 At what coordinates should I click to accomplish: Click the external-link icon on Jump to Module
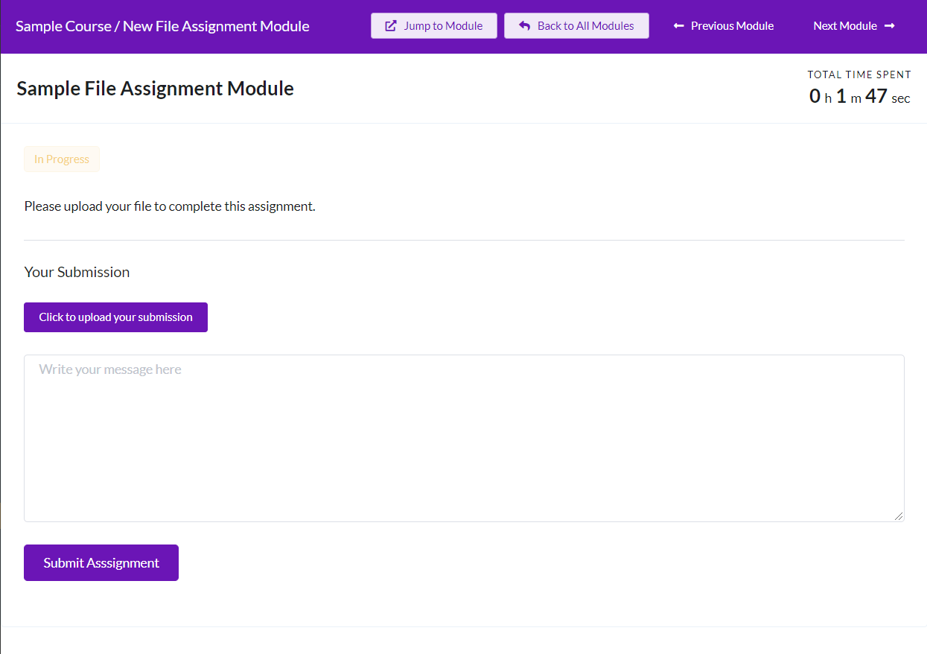coord(389,25)
